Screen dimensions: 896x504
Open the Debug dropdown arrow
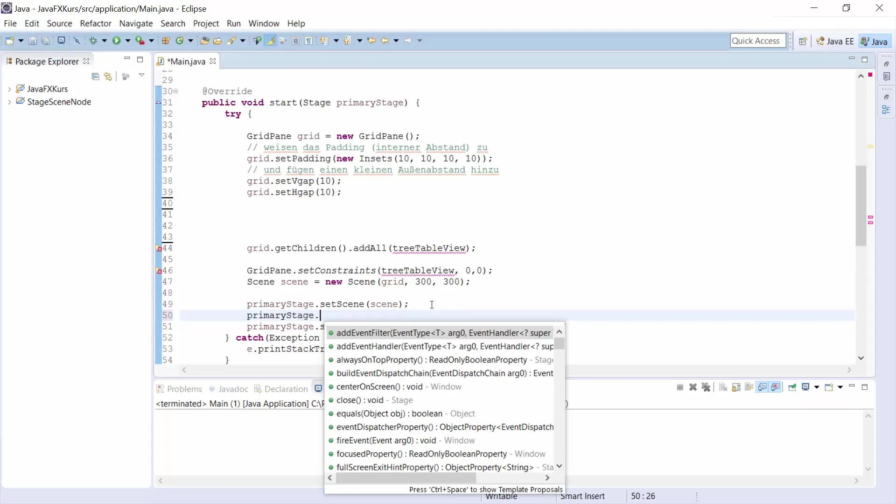click(104, 41)
